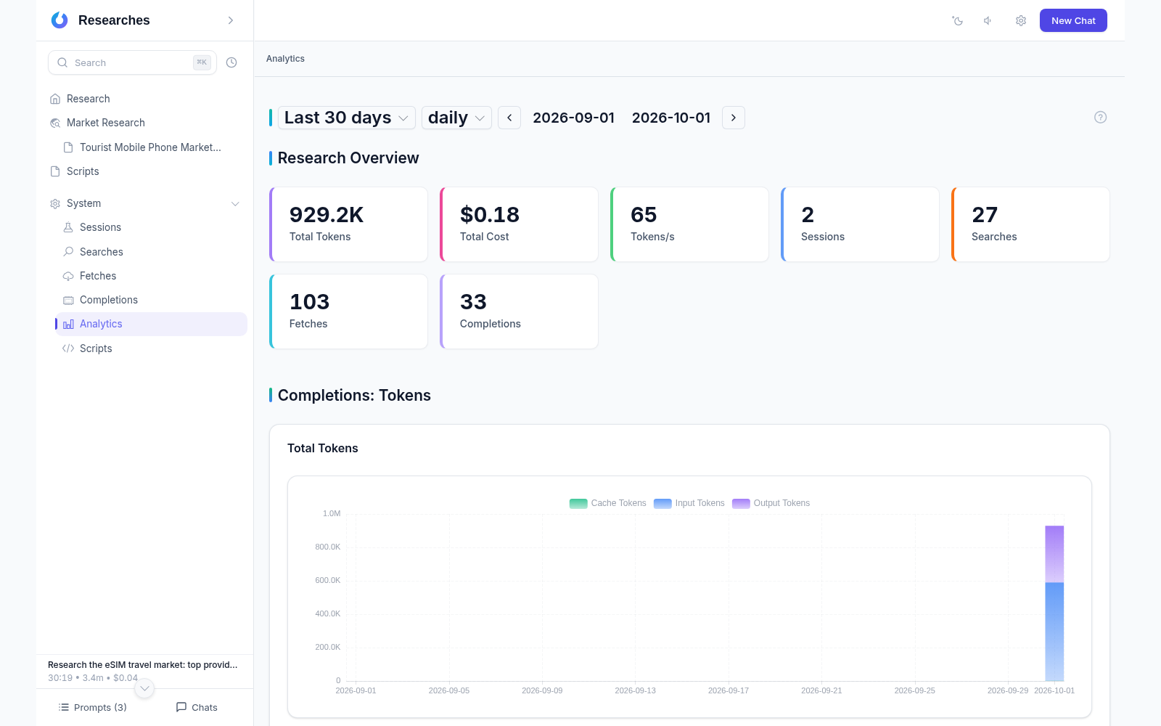The image size is (1161, 726).
Task: Toggle the sound speaker icon
Action: [988, 20]
